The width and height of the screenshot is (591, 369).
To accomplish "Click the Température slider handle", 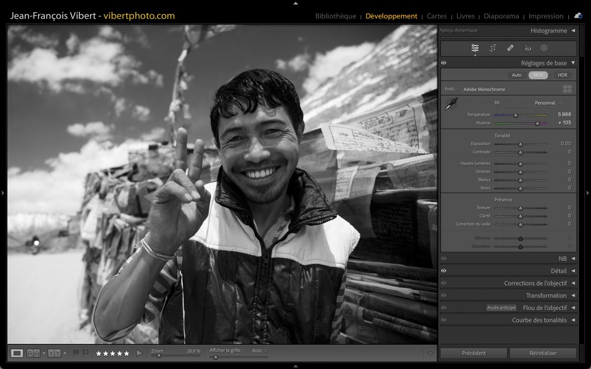I will click(x=516, y=115).
